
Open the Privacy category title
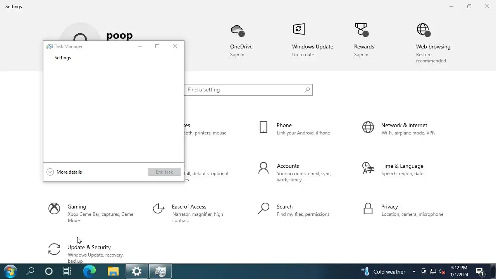coord(389,207)
